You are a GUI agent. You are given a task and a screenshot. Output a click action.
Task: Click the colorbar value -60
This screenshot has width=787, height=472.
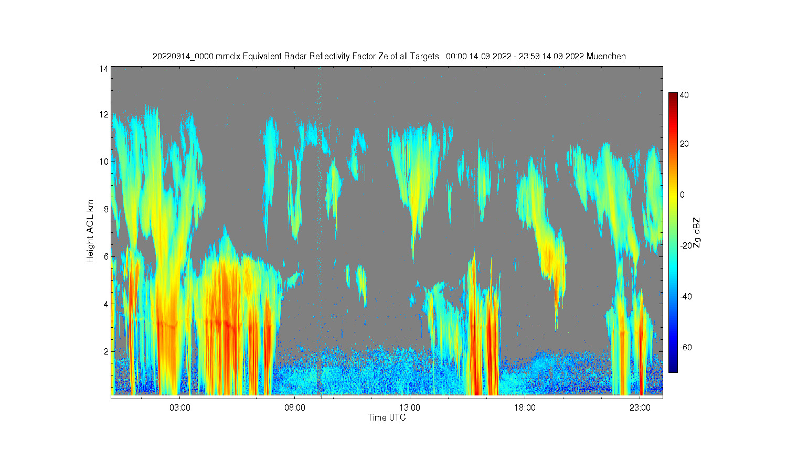(686, 347)
